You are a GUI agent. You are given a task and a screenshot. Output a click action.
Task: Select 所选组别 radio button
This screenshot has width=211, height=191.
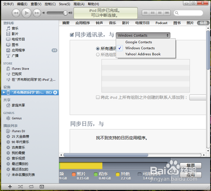pyautogui.click(x=97, y=55)
